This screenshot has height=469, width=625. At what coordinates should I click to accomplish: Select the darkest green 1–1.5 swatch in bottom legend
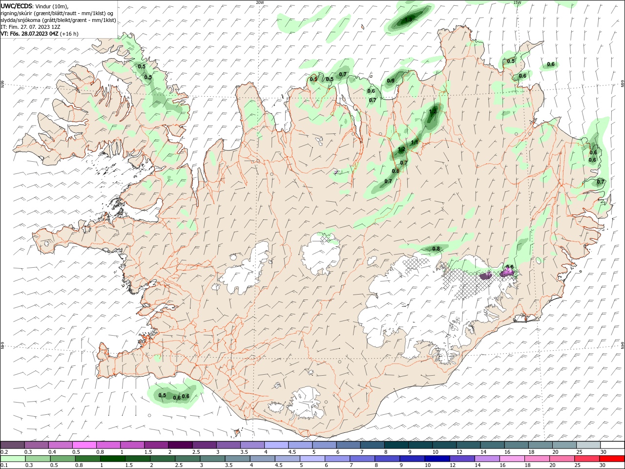pos(113,459)
